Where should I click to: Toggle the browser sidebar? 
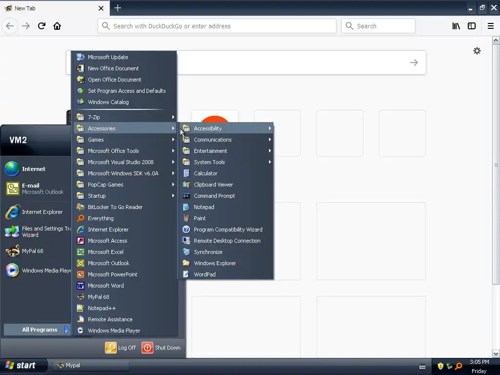(x=472, y=26)
